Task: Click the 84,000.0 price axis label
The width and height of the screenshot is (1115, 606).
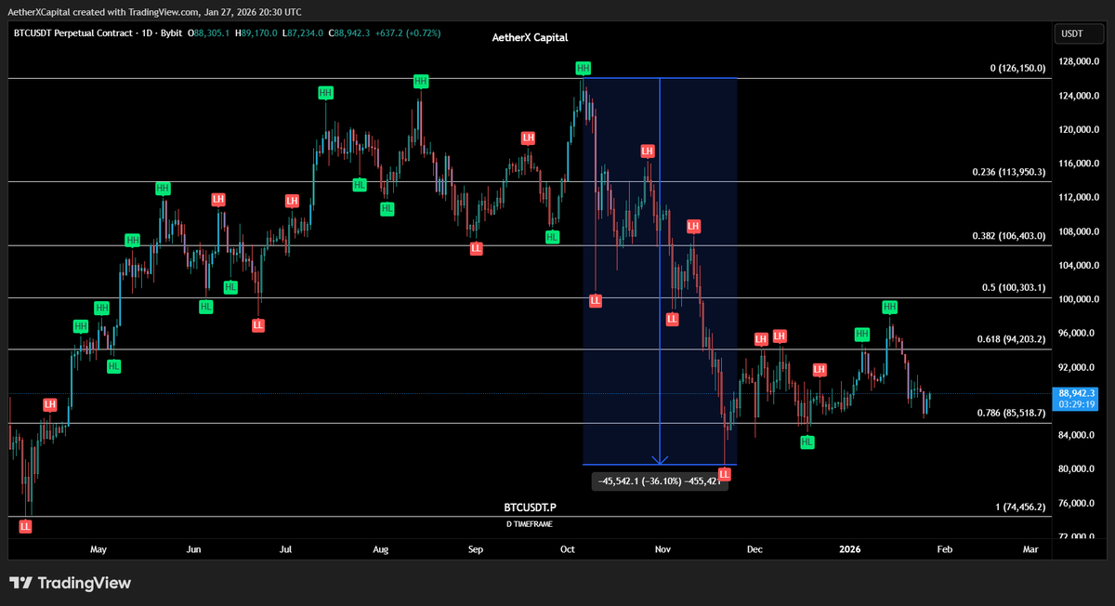Action: tap(1078, 436)
